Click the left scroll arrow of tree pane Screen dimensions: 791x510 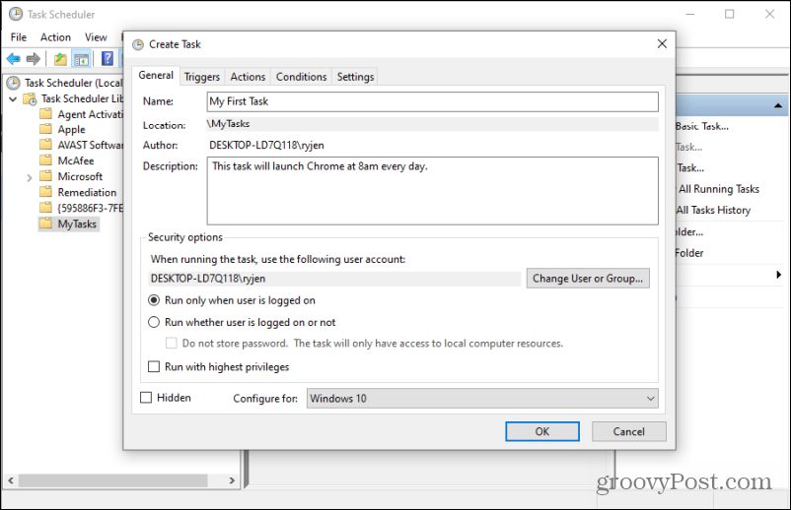tap(11, 480)
